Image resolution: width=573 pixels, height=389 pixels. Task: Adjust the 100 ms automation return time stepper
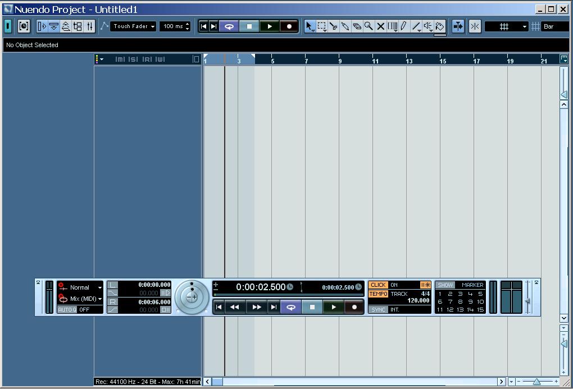click(188, 26)
